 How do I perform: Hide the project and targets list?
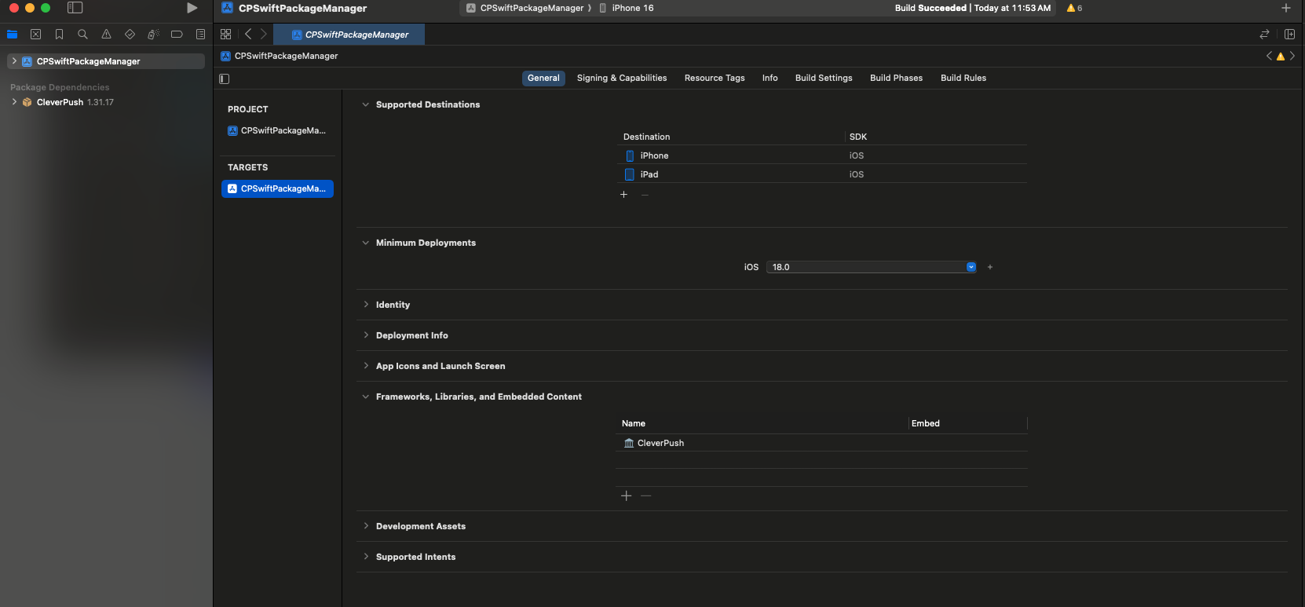[225, 79]
